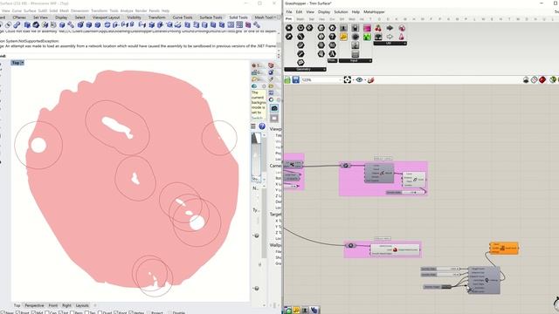Click the Camera icon in Rhino side panel
The width and height of the screenshot is (559, 314).
274,108
